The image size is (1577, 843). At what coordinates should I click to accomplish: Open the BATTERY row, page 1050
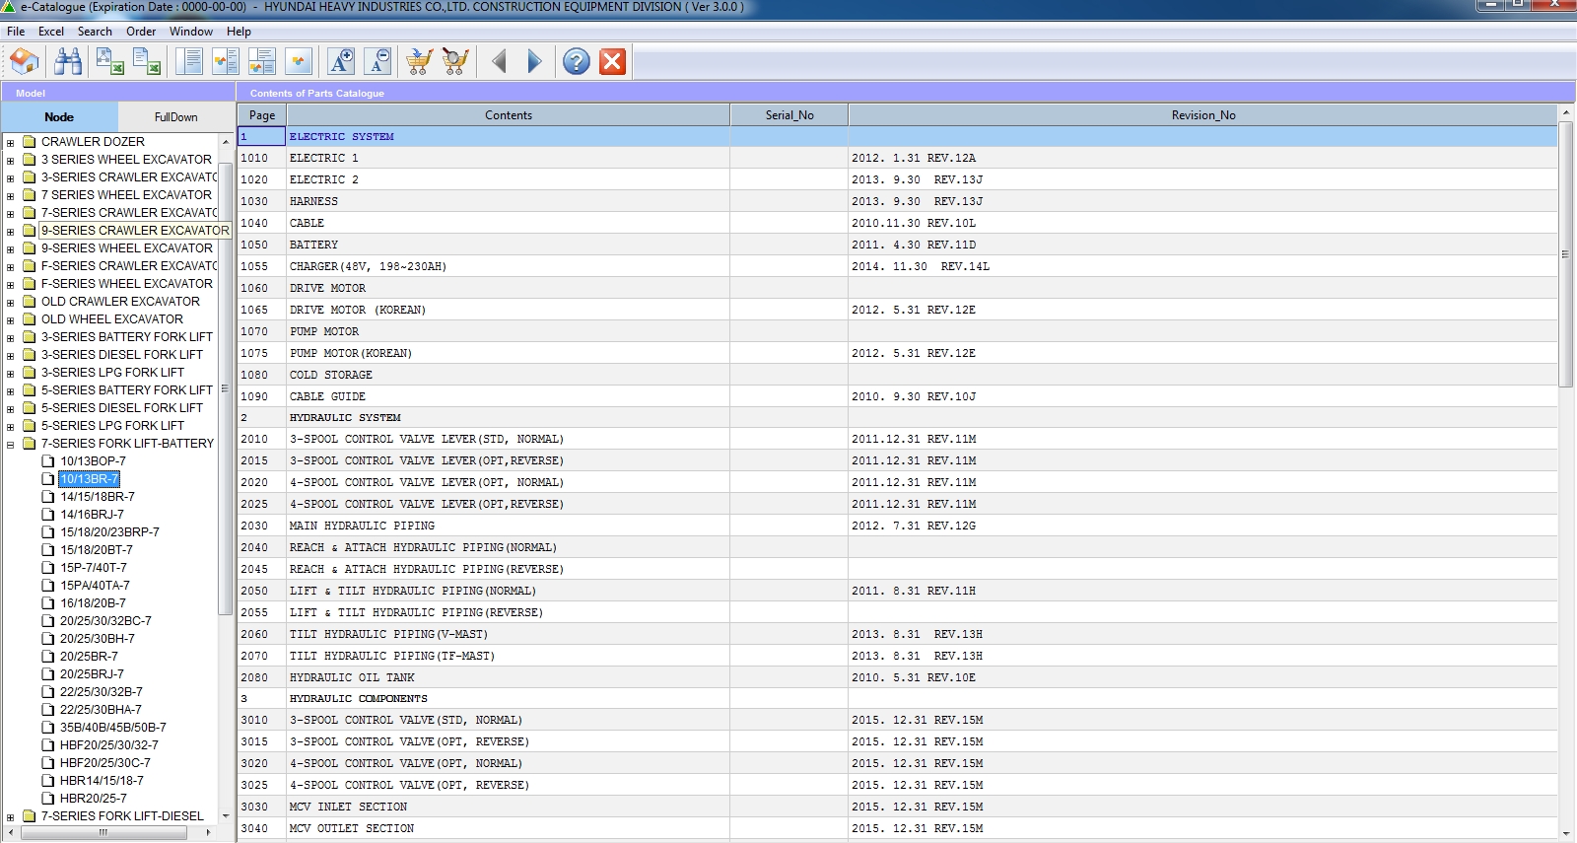(x=898, y=245)
